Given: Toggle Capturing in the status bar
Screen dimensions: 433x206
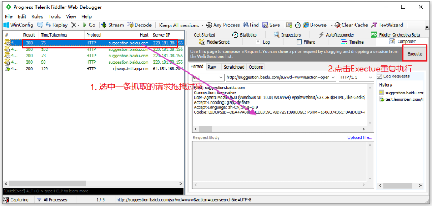Looking at the screenshot, I should pyautogui.click(x=16, y=199).
